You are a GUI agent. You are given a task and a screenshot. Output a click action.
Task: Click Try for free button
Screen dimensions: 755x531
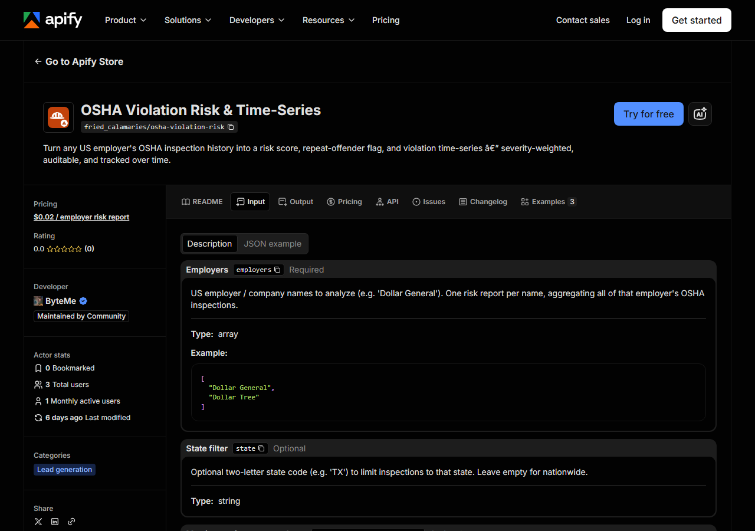click(x=649, y=114)
